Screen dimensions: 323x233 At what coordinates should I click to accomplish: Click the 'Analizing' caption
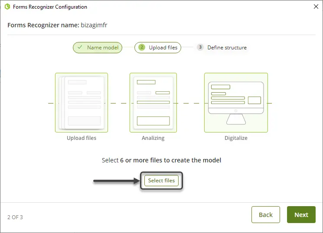[153, 138]
